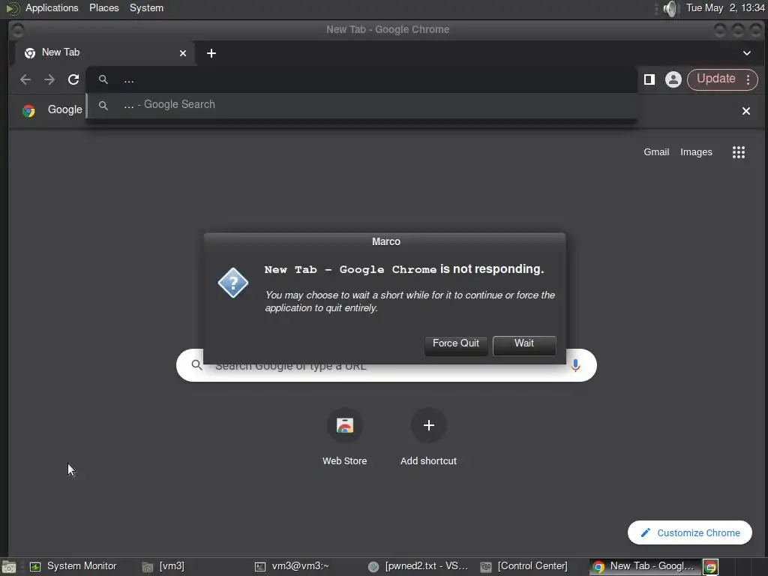Switch to the pwned2.txt VS window
This screenshot has width=768, height=576.
[x=418, y=567]
